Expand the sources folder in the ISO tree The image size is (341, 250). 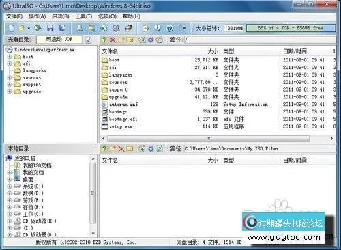pyautogui.click(x=10, y=77)
